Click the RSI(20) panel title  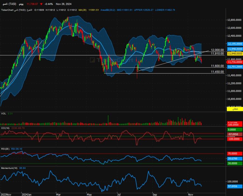[5, 149]
